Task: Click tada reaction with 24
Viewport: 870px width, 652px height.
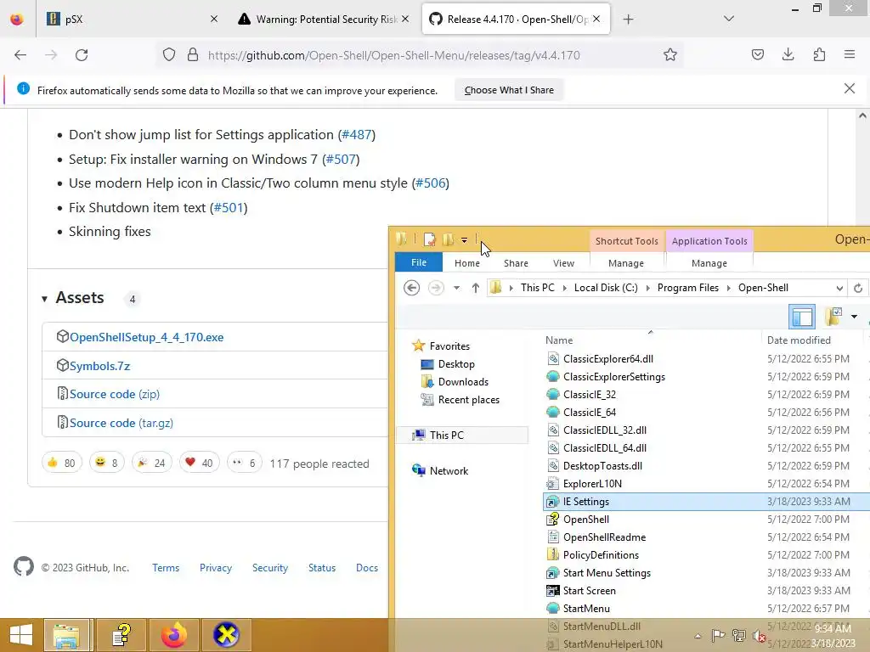Action: click(x=151, y=463)
